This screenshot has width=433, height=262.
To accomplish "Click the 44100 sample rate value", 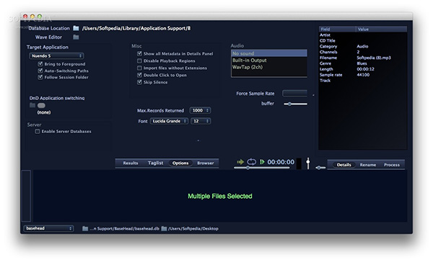I will point(363,75).
